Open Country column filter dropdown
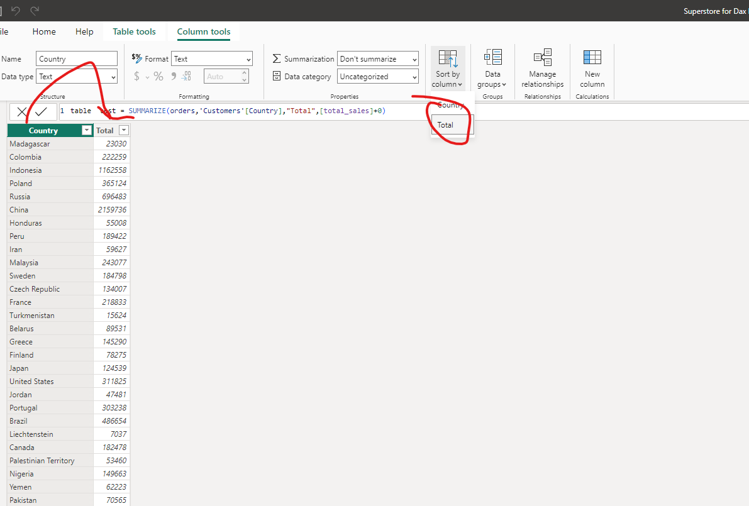Viewport: 749px width, 506px height. pyautogui.click(x=86, y=130)
